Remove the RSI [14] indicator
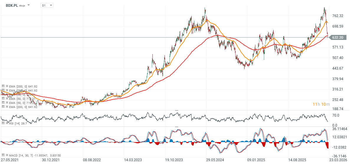The image size is (350, 165). click(7, 124)
